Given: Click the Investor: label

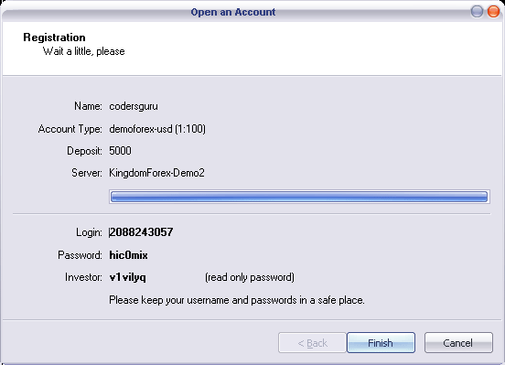Looking at the screenshot, I should (x=83, y=277).
